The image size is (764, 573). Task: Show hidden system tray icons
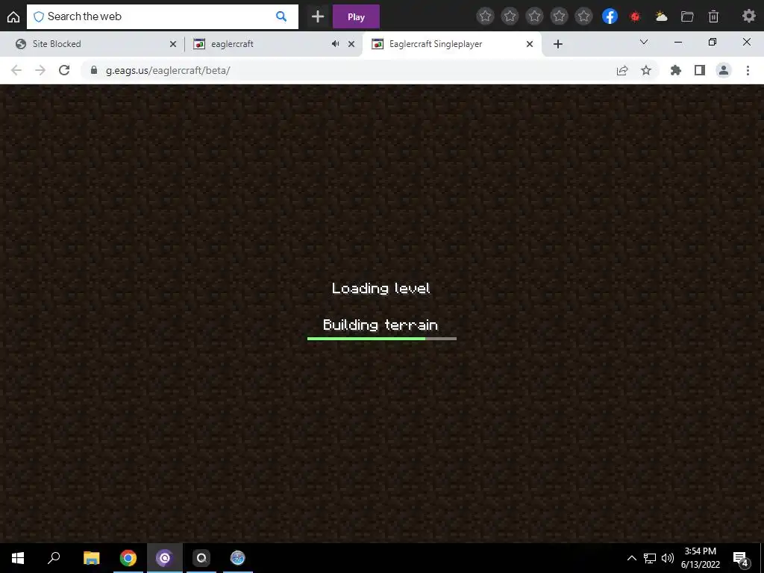tap(631, 558)
